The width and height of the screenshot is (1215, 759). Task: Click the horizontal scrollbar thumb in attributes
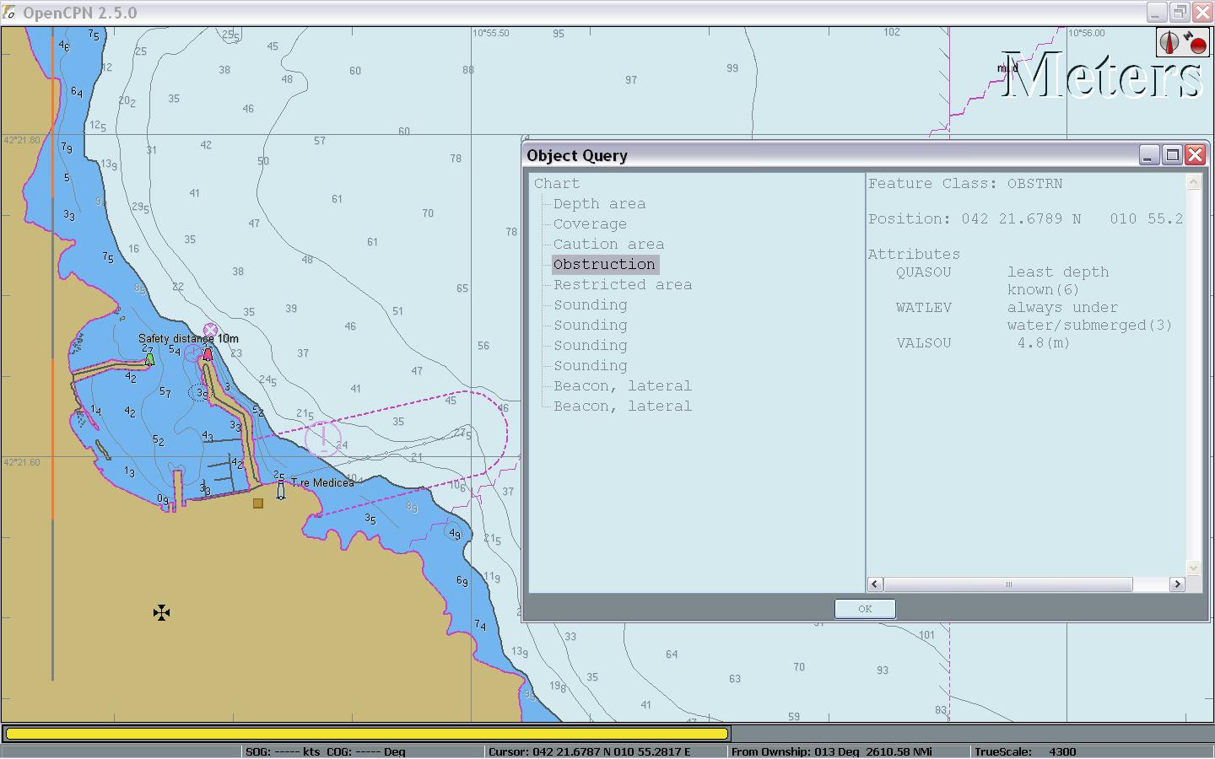[1007, 584]
